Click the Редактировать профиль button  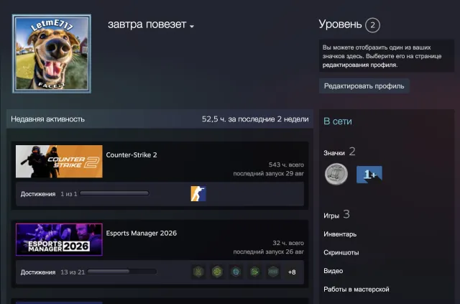tap(364, 86)
